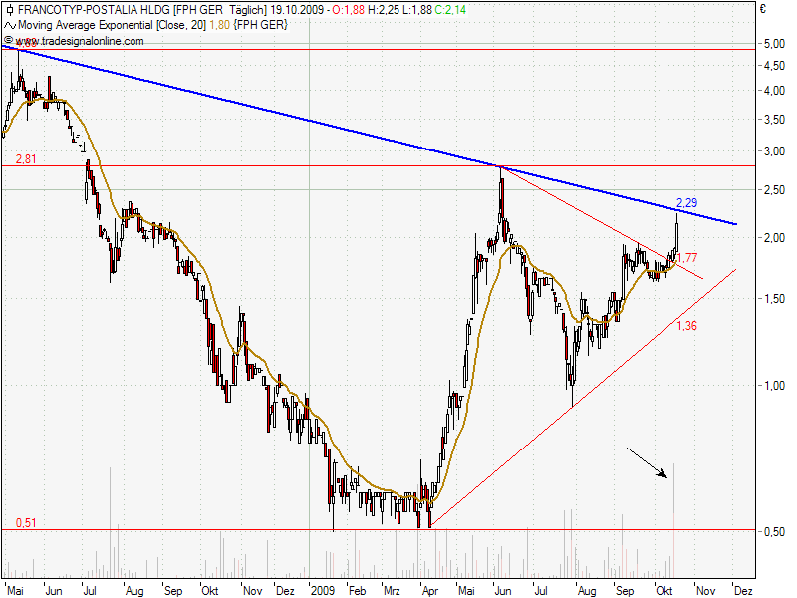Click the 5,00 price axis tick
This screenshot has width=797, height=598.
pyautogui.click(x=772, y=44)
